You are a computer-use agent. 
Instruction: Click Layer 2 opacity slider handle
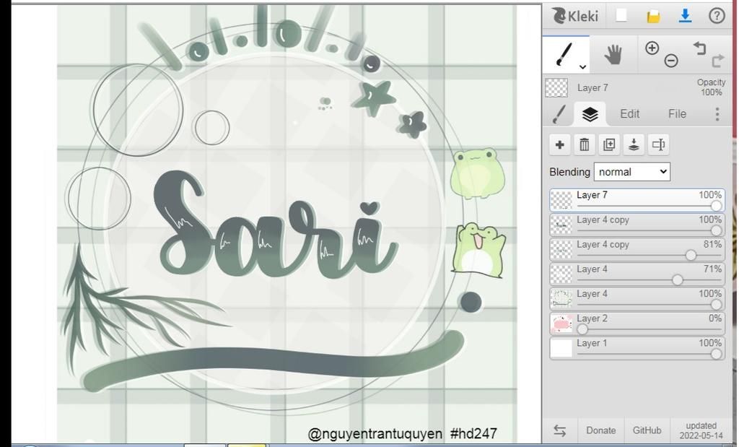tap(582, 329)
